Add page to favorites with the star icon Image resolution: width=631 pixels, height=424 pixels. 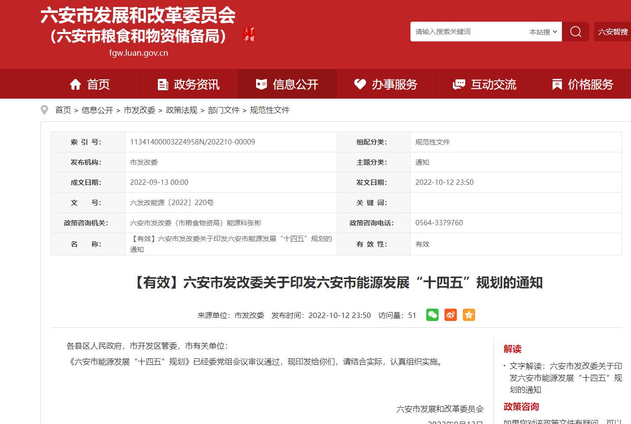[x=468, y=315]
